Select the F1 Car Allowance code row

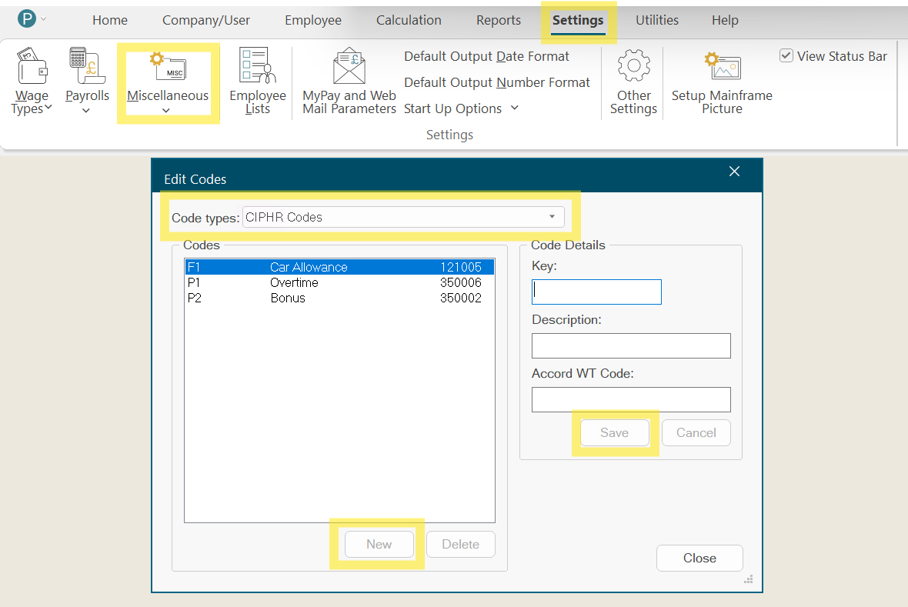(339, 267)
